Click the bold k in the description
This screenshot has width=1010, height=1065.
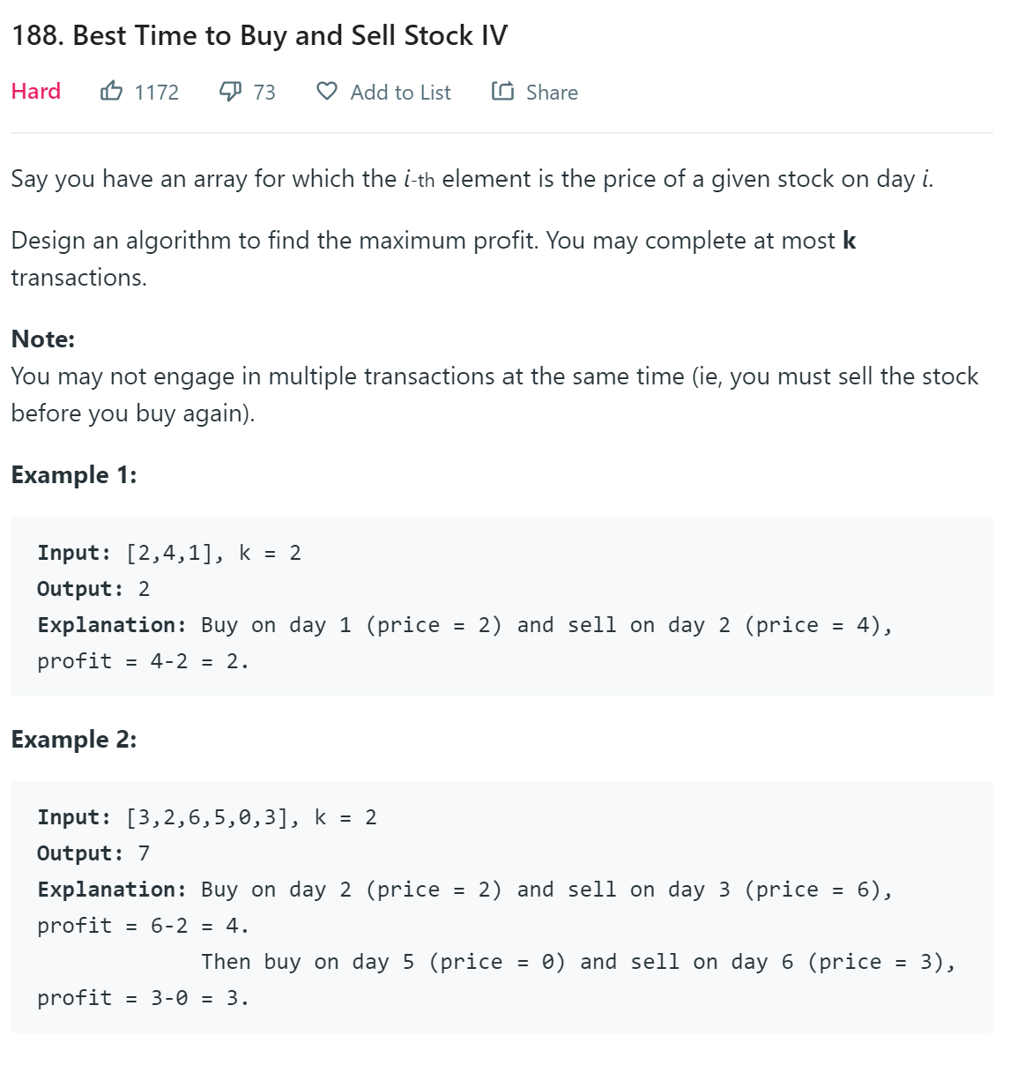850,241
